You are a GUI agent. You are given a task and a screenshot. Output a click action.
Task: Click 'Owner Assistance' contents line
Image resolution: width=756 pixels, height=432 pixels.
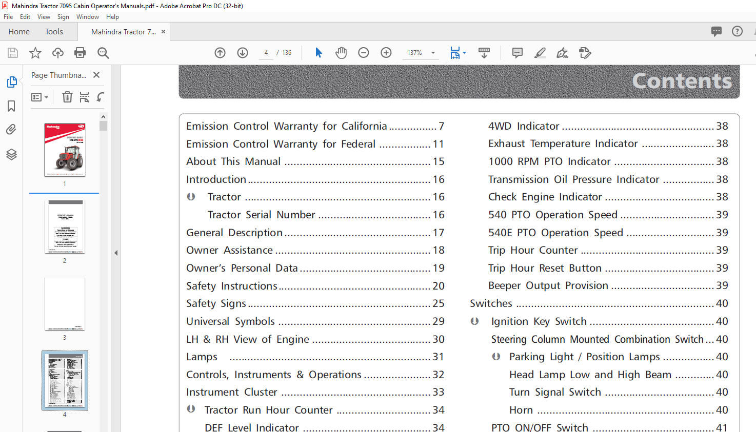[315, 250]
